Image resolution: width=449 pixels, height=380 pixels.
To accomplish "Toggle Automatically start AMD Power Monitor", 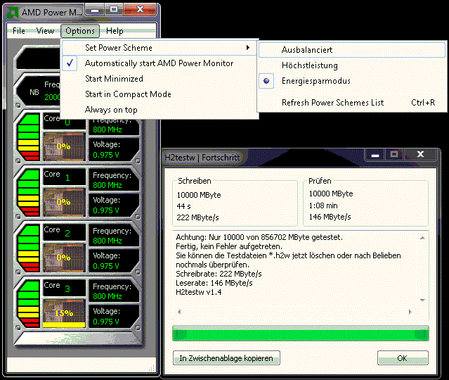I will coord(159,63).
